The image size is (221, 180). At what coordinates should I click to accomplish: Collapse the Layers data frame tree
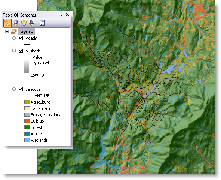7,31
